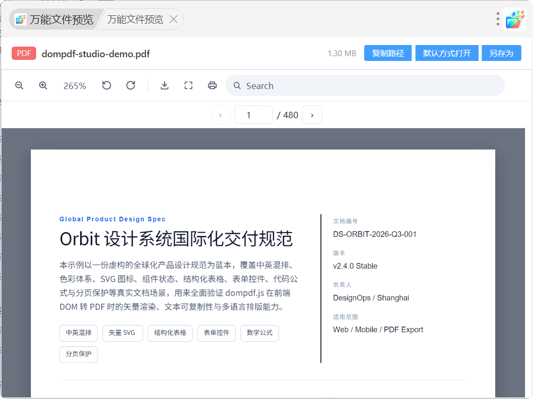Click the 矢量 SVG tag

coord(123,333)
